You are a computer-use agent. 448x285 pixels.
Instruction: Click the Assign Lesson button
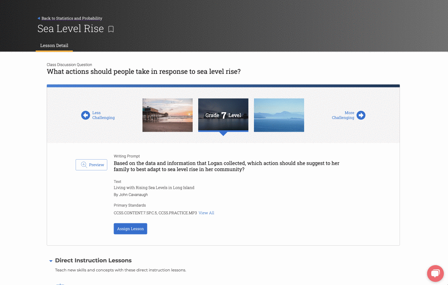coord(130,229)
